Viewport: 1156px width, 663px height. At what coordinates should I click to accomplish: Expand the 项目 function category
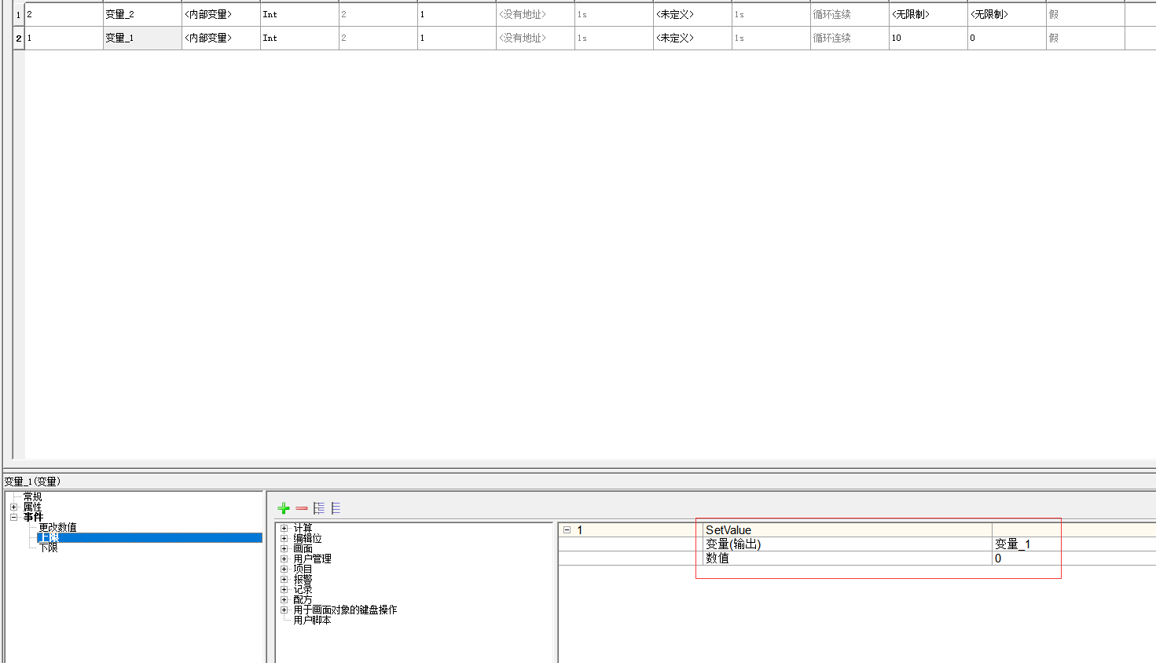(x=284, y=570)
